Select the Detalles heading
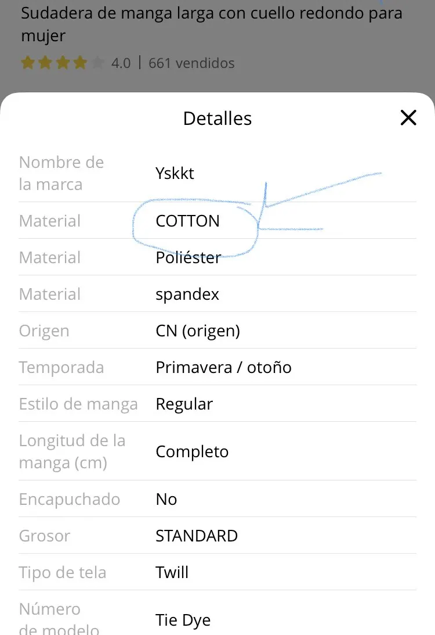The height and width of the screenshot is (635, 435). coord(217,119)
